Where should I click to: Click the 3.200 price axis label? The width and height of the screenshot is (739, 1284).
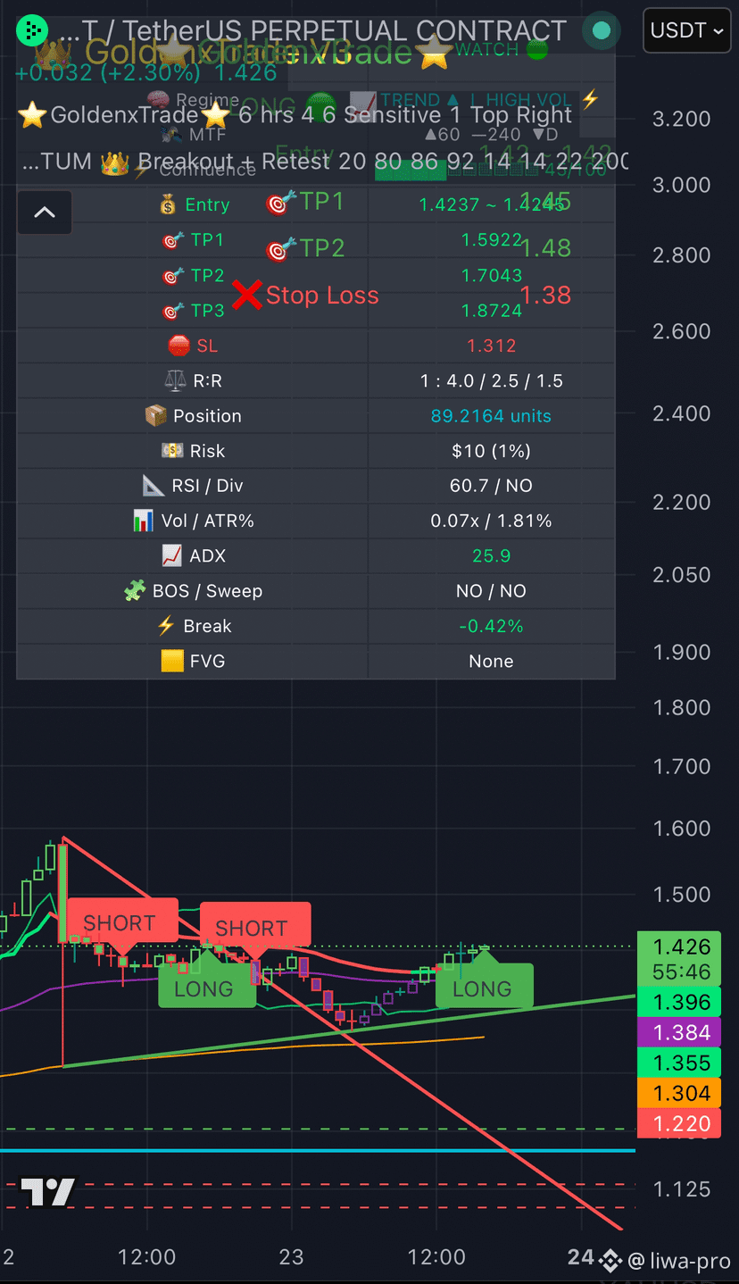(x=682, y=119)
